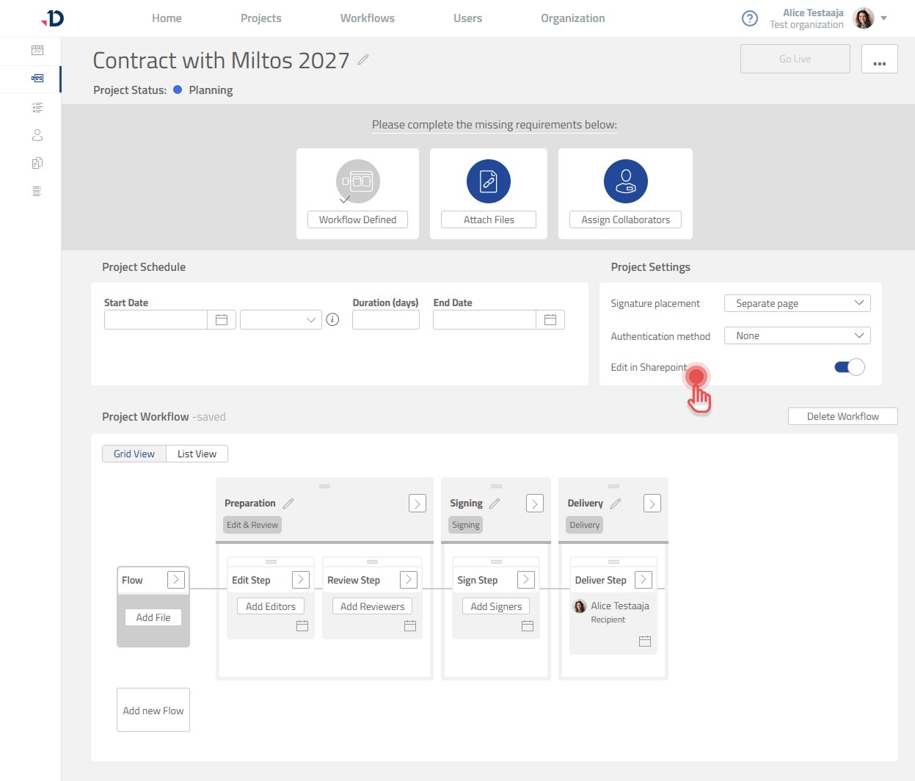Open Workflows in top navigation
This screenshot has height=781, width=915.
[368, 18]
